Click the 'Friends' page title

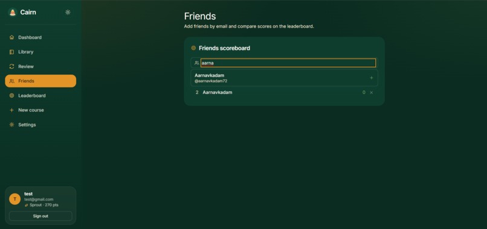coord(200,16)
